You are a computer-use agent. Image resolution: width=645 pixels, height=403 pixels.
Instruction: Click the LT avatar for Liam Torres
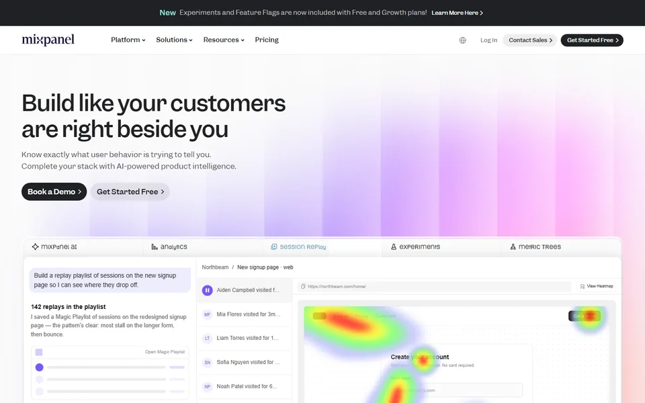[x=208, y=339]
